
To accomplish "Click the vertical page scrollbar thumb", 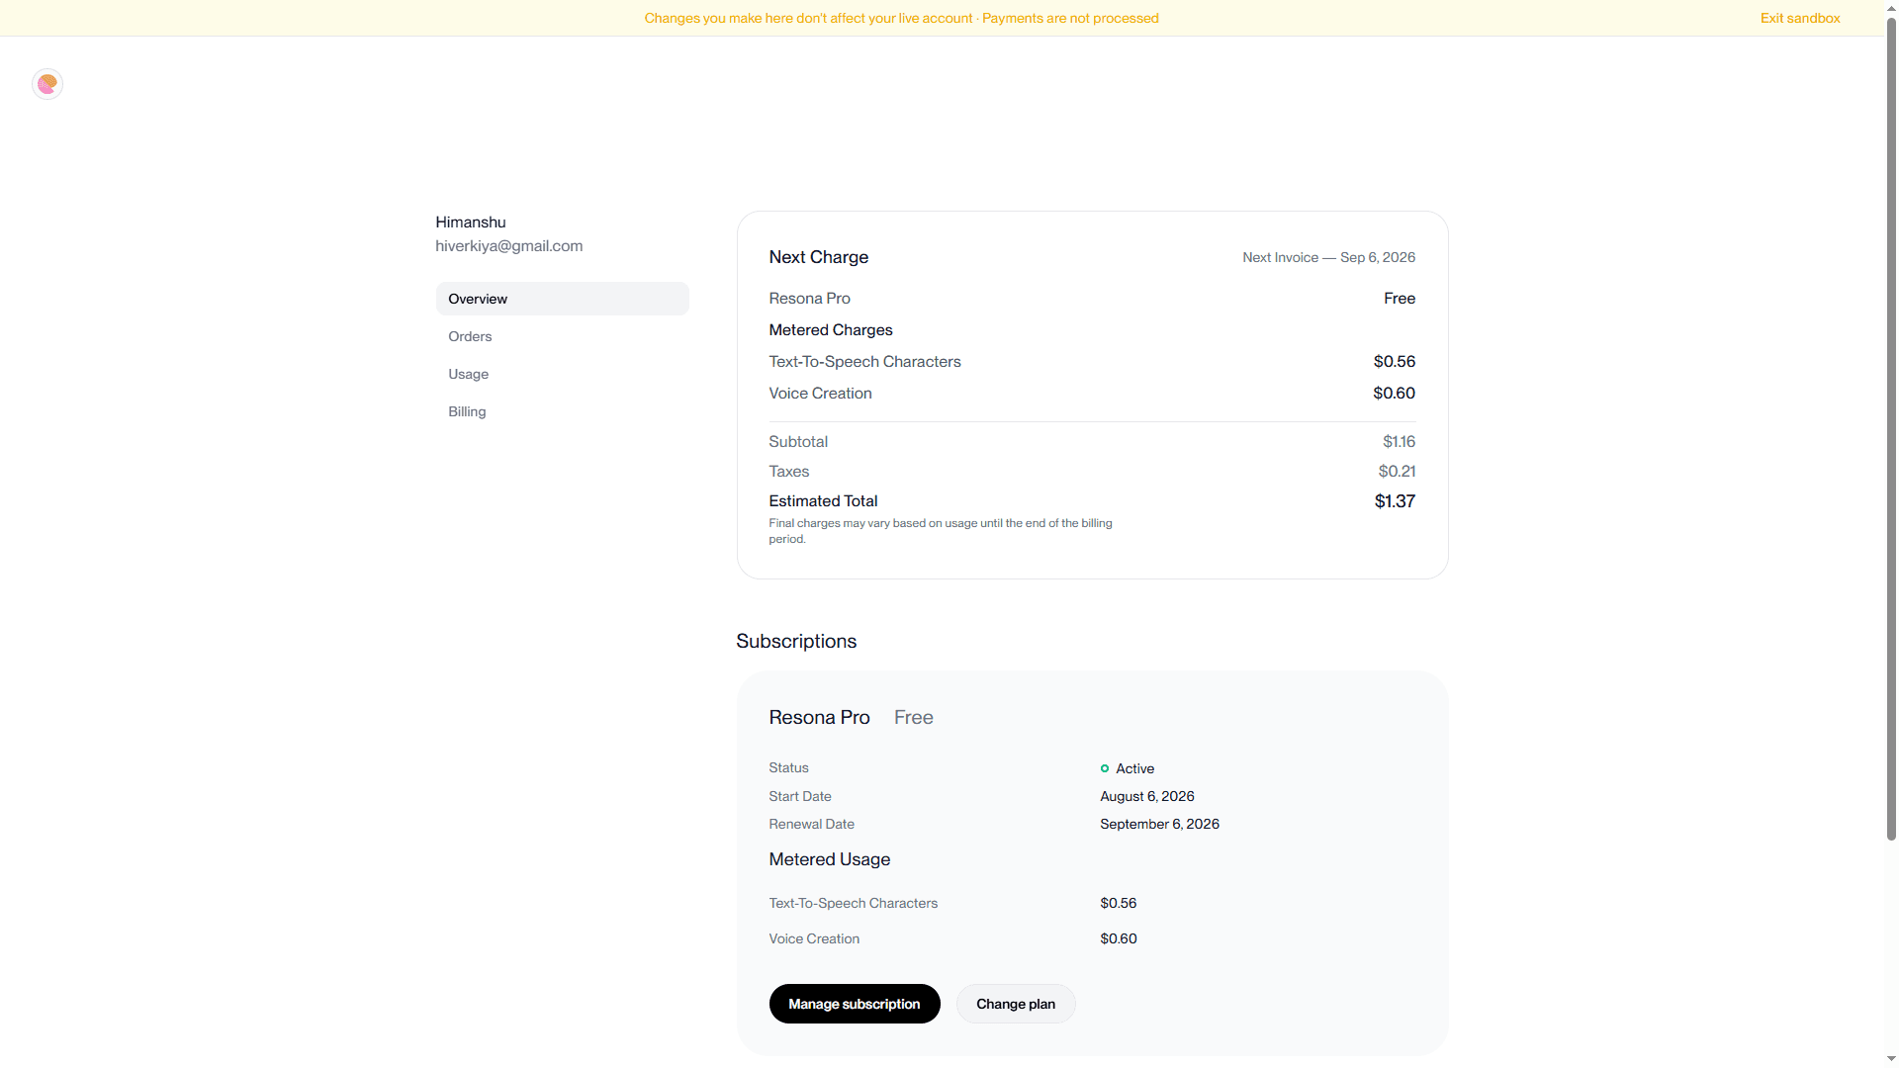I will click(1891, 427).
